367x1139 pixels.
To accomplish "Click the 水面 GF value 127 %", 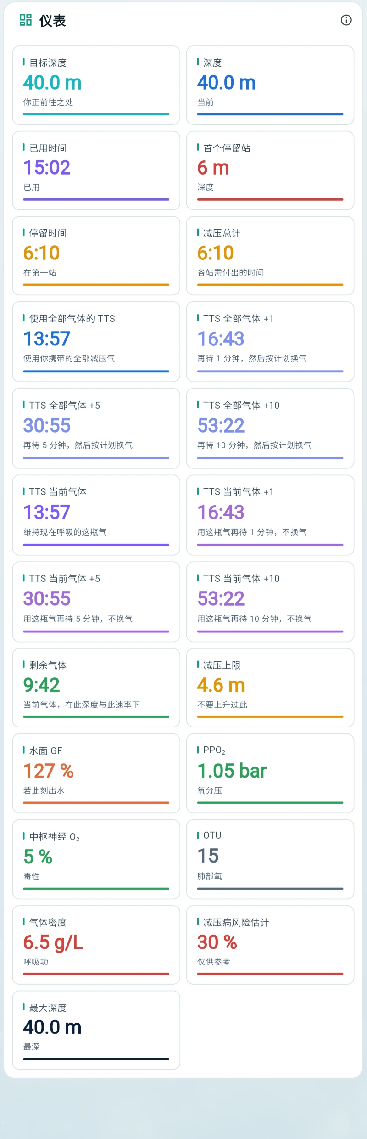I will tap(49, 771).
